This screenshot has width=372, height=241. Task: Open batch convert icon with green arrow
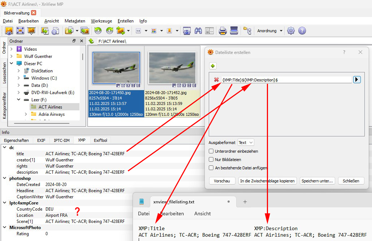pos(45,31)
